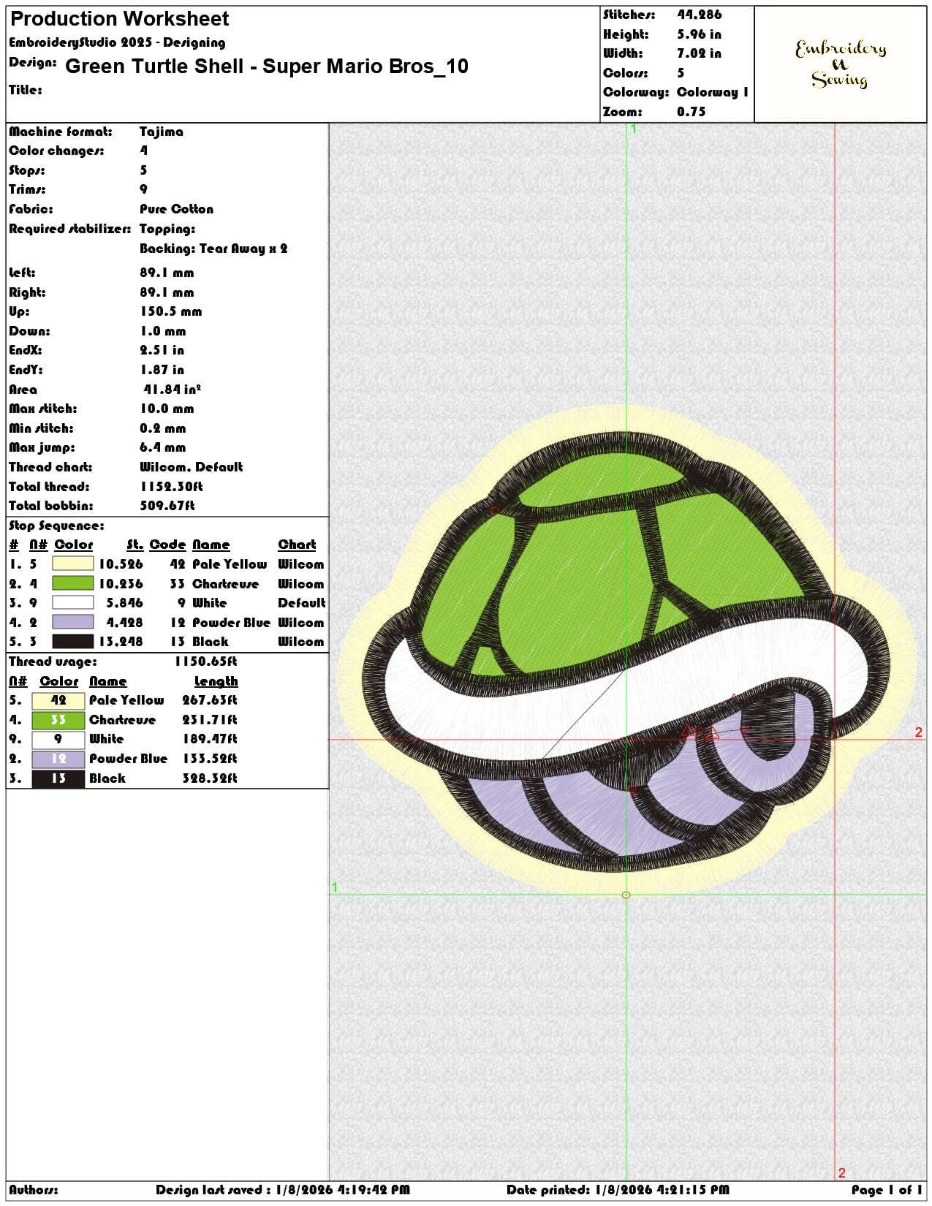
Task: Click the Powder Blue swatch in stop sequence
Action: pyautogui.click(x=72, y=622)
